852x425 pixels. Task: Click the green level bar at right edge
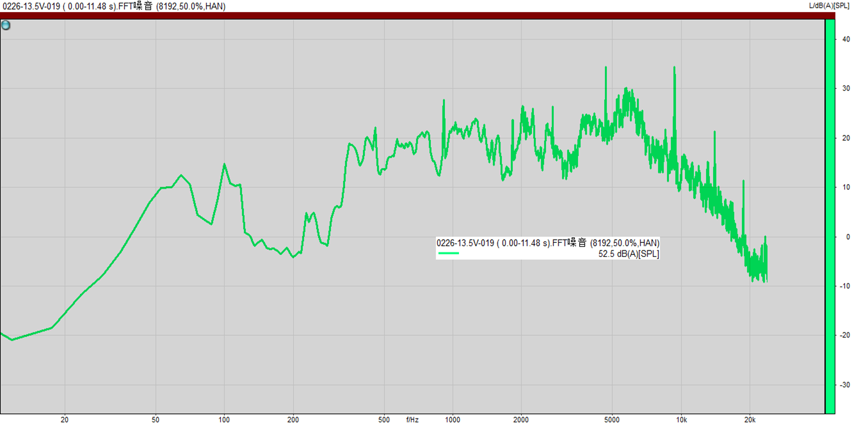coord(829,216)
